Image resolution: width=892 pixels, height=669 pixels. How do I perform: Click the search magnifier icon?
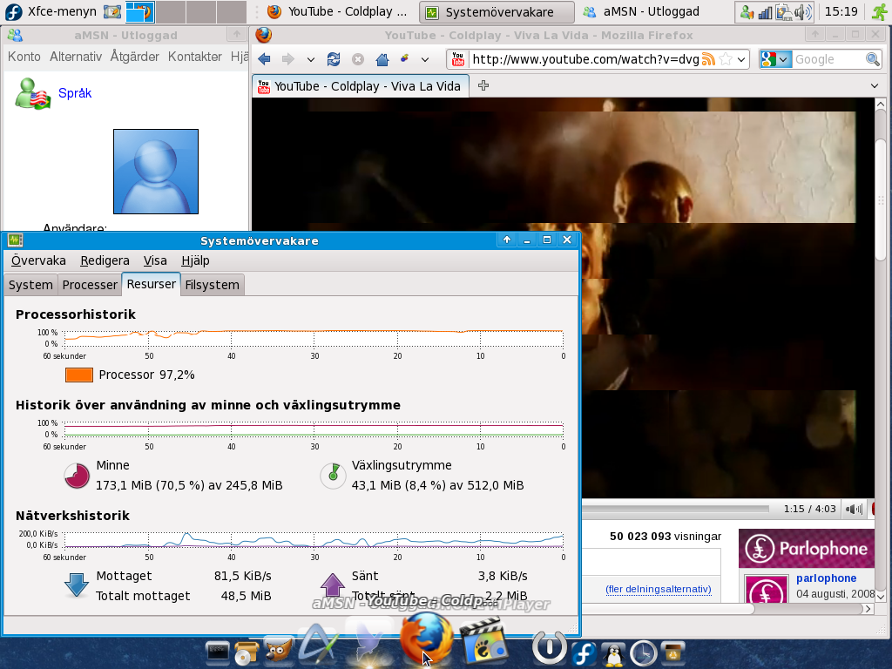[872, 59]
